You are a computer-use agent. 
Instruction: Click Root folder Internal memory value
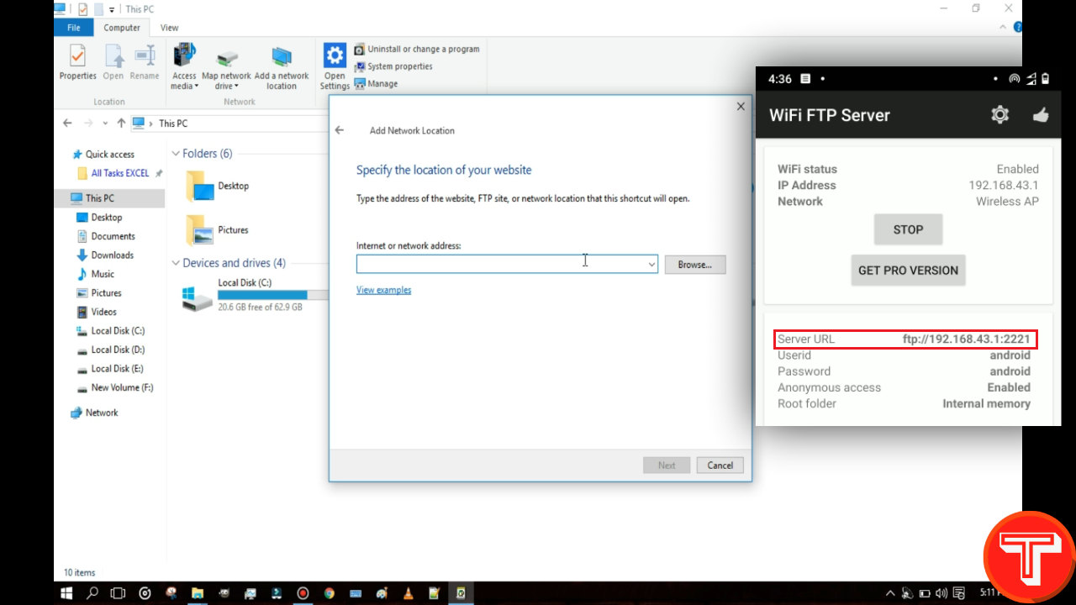(986, 403)
